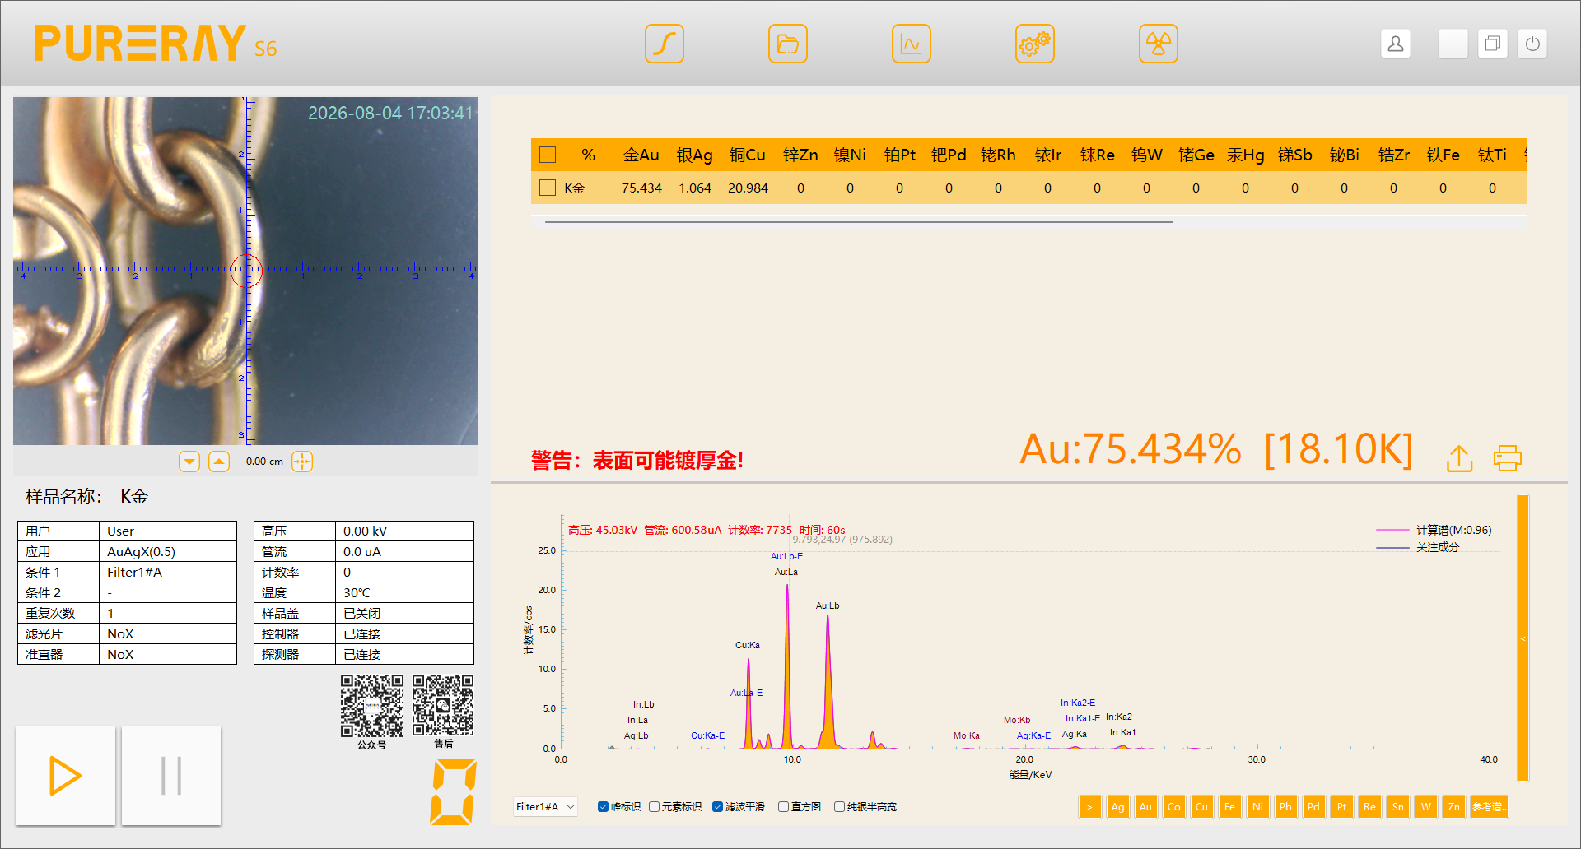Click the radiation symbol icon
Screen dimensions: 1581x849
[x=1159, y=44]
